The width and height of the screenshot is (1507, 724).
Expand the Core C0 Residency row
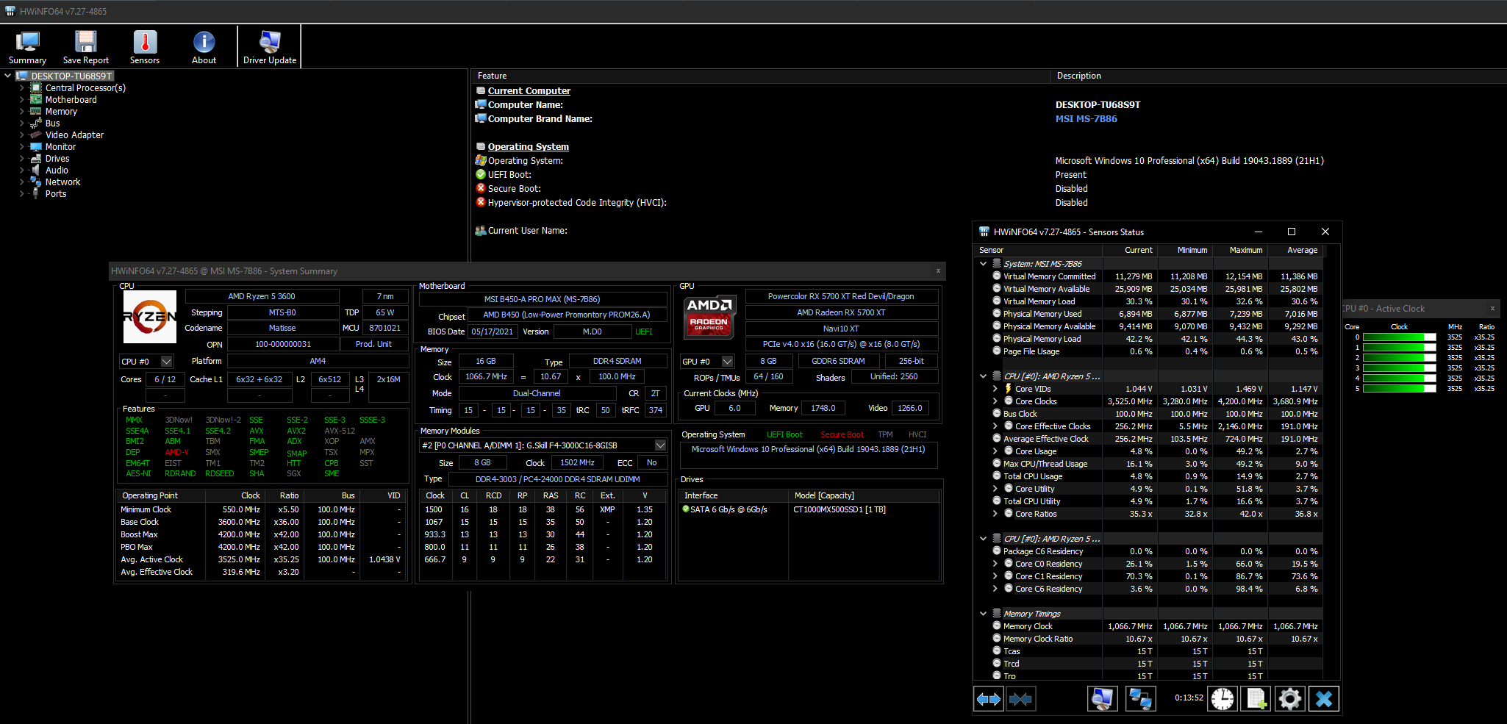tap(995, 564)
